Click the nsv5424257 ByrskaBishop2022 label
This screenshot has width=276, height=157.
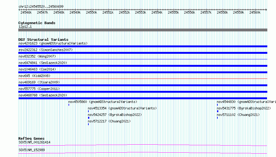click(x=115, y=115)
